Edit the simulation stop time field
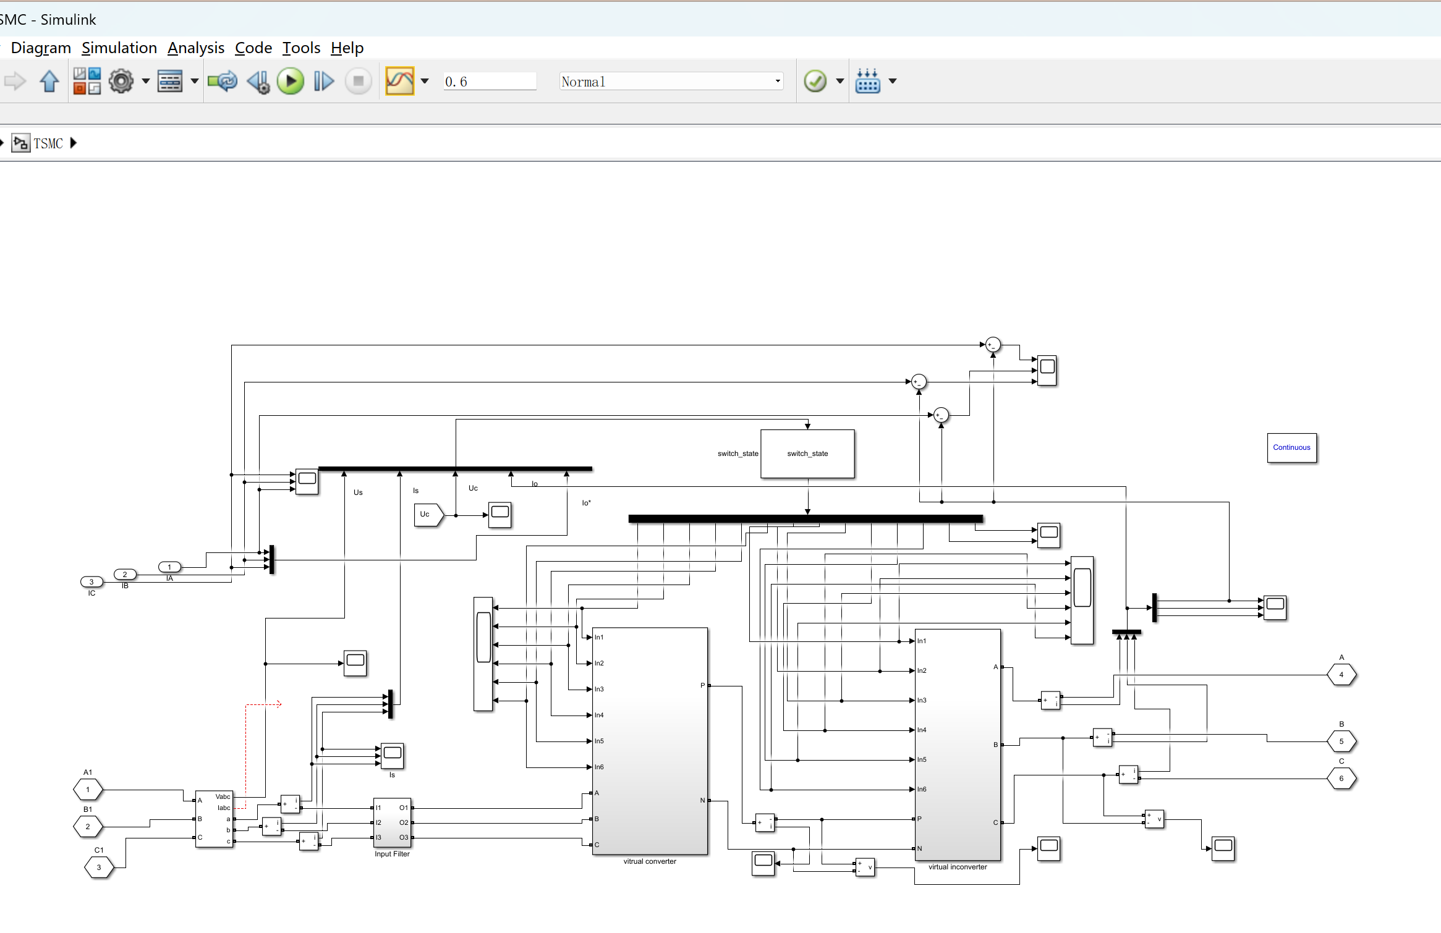 tap(490, 82)
